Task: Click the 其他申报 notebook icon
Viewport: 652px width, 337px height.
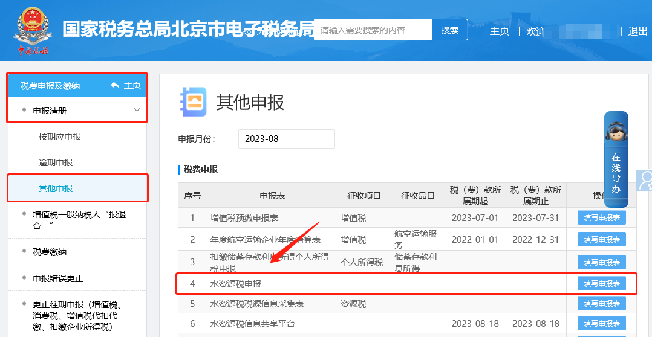Action: 193,101
